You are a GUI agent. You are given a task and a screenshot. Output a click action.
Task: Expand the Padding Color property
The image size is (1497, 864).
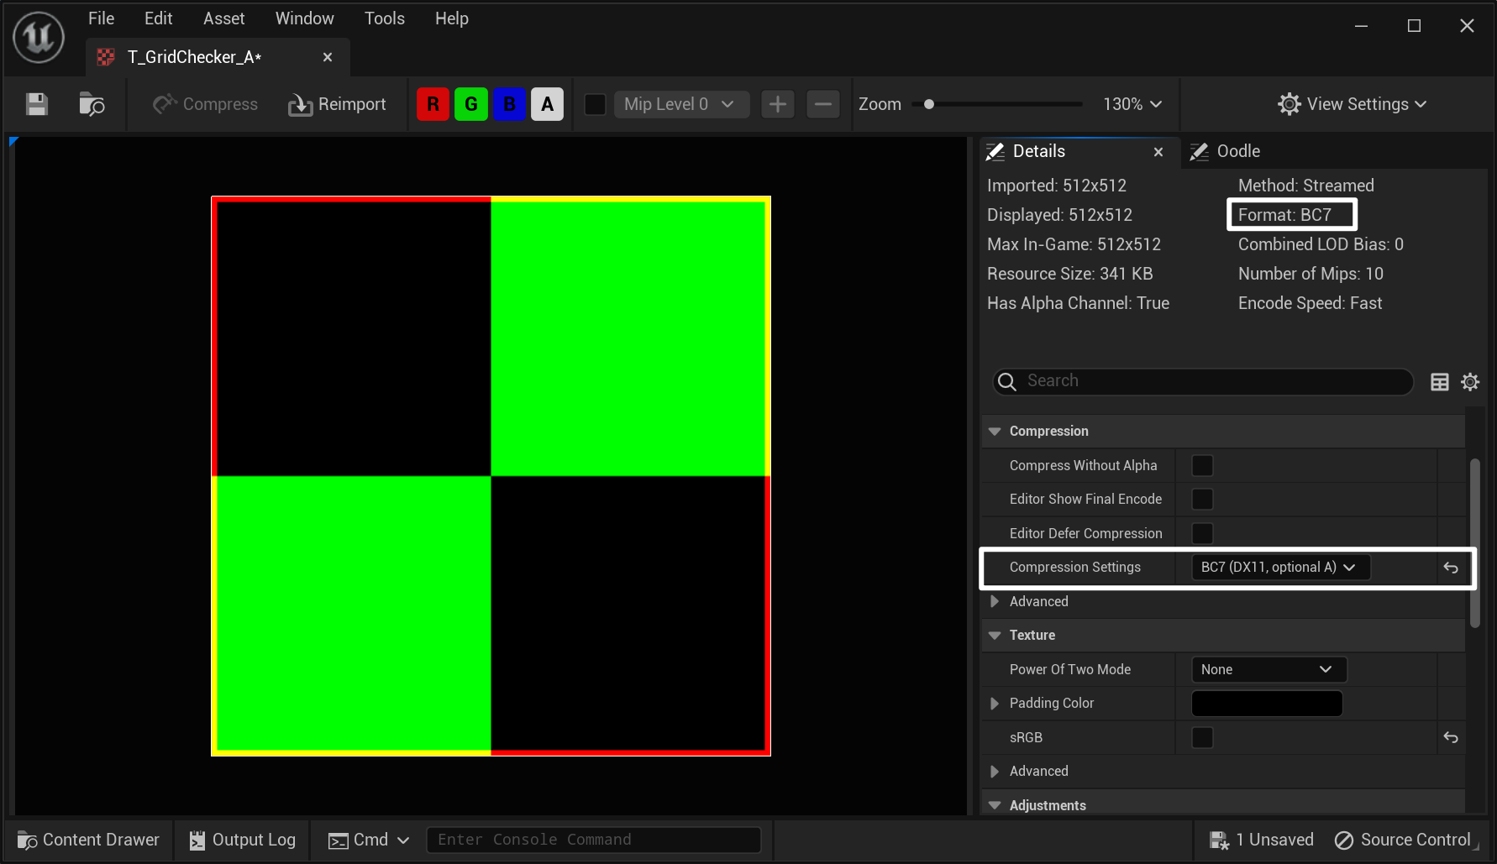pos(995,704)
